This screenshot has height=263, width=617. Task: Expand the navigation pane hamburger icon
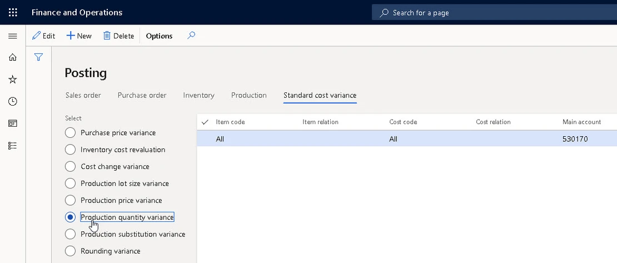click(13, 36)
